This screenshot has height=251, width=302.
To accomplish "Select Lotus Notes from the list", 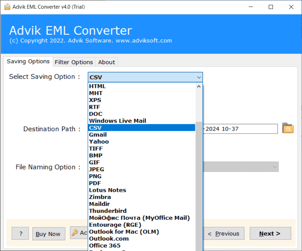I will [x=142, y=190].
